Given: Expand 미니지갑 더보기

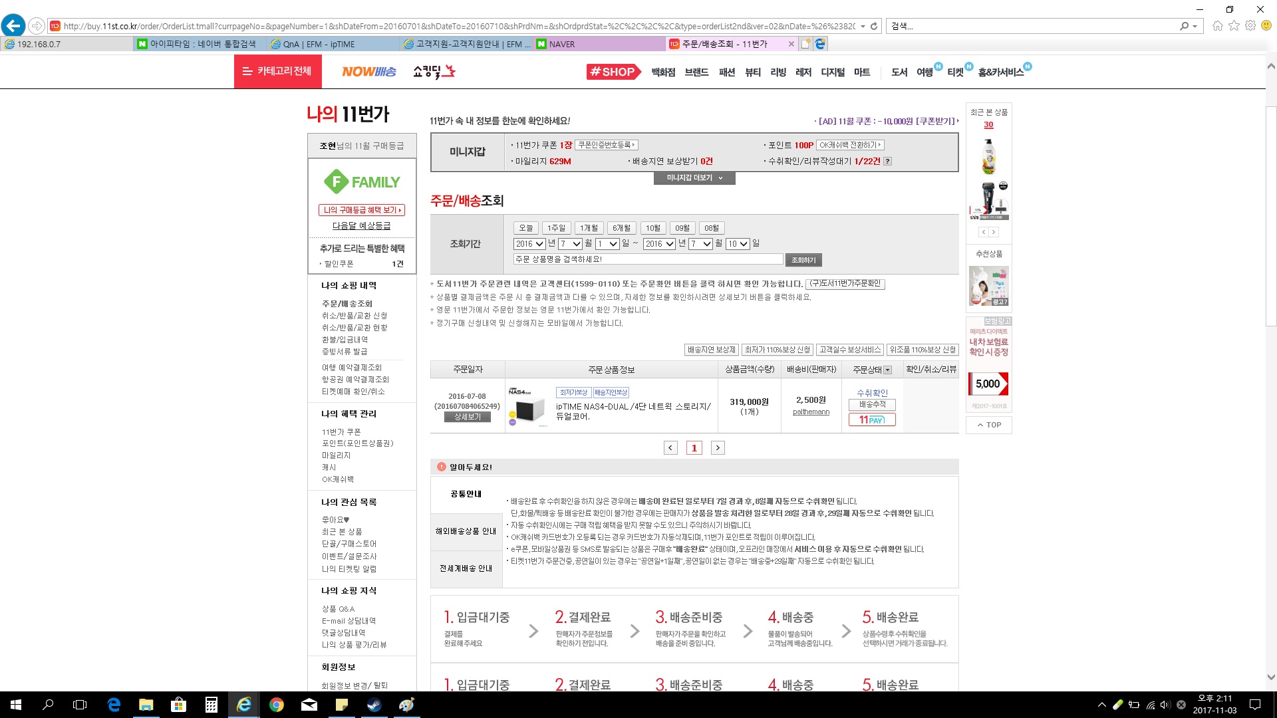Looking at the screenshot, I should (x=694, y=178).
